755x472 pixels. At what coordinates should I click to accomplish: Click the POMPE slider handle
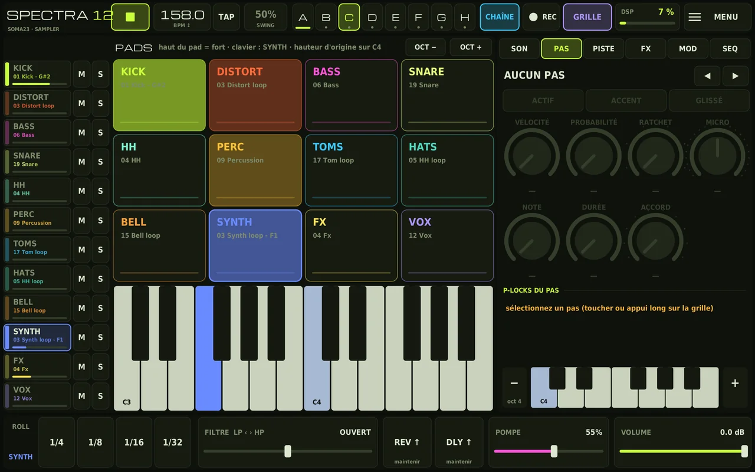pyautogui.click(x=554, y=451)
